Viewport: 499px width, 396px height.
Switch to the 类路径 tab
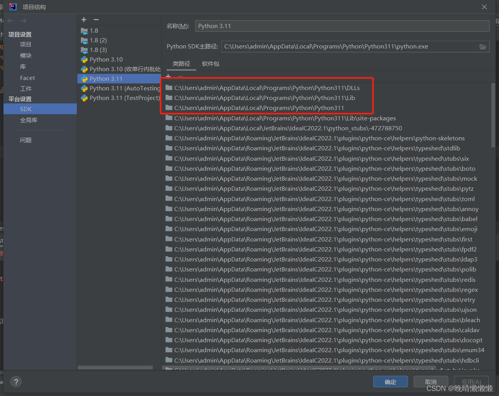pos(181,64)
